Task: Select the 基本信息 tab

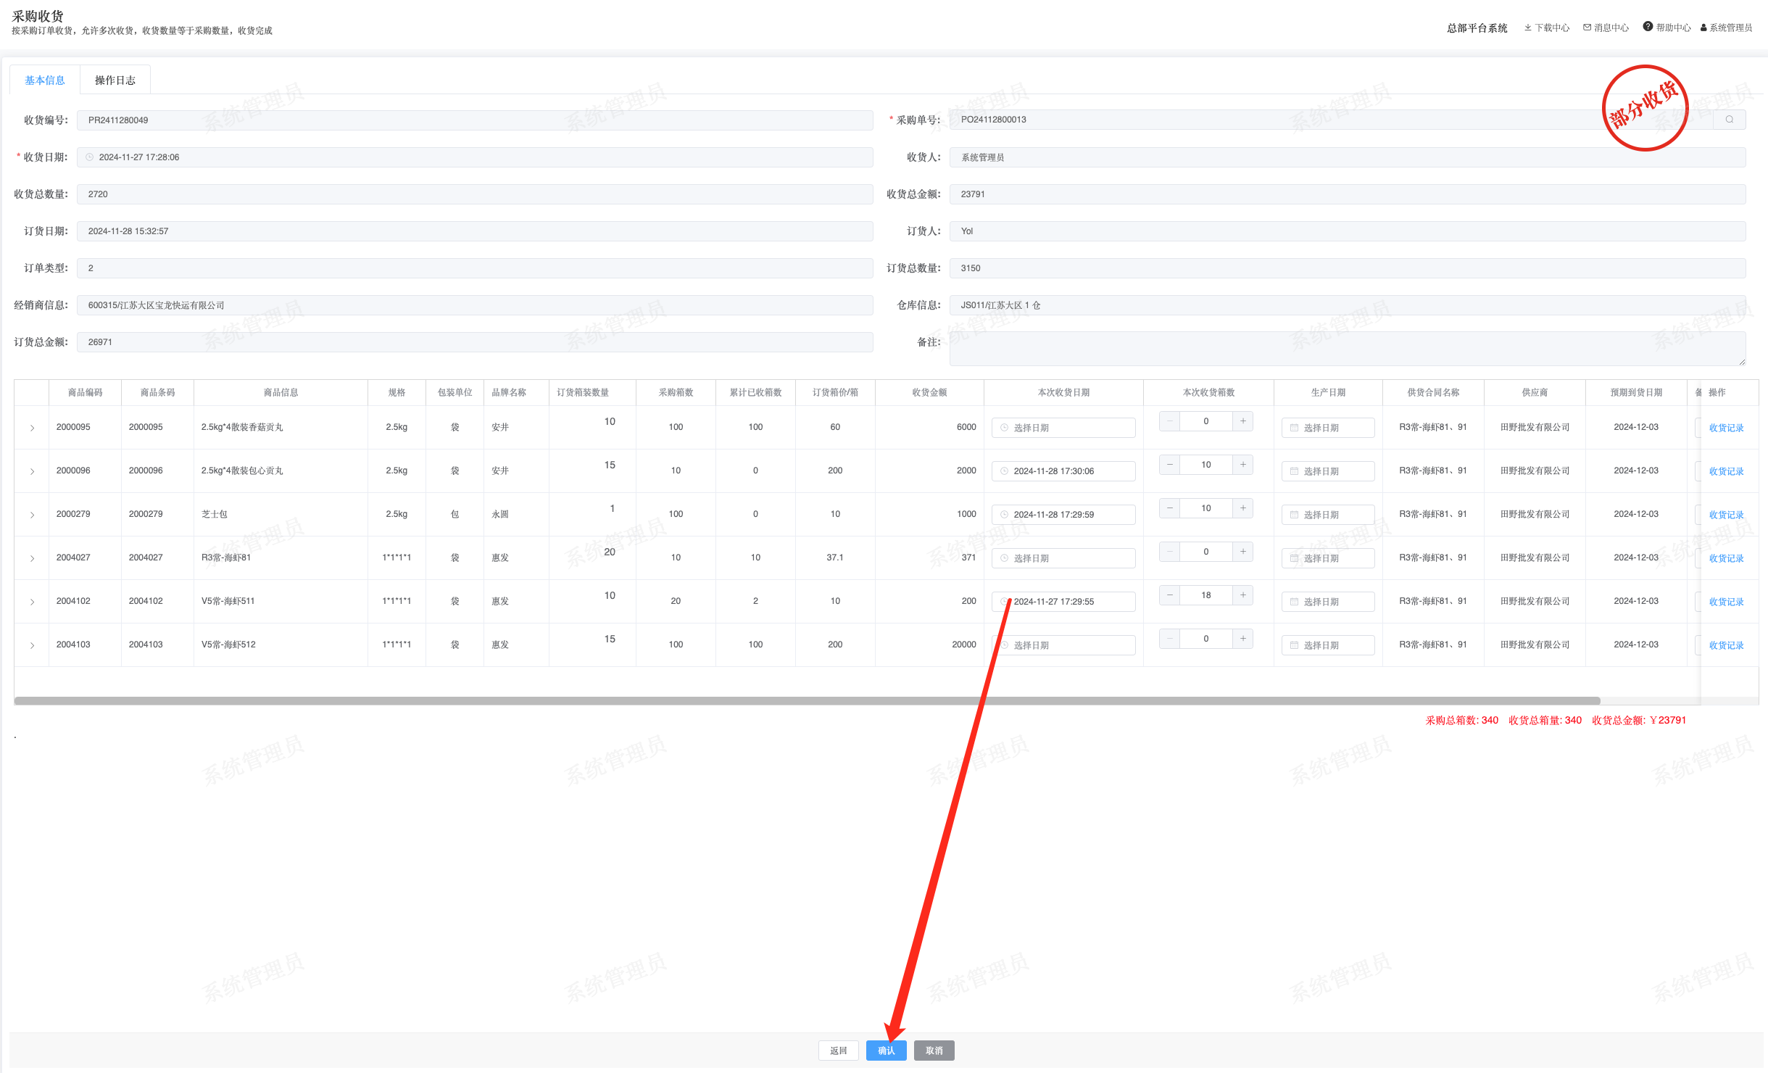Action: (x=45, y=80)
